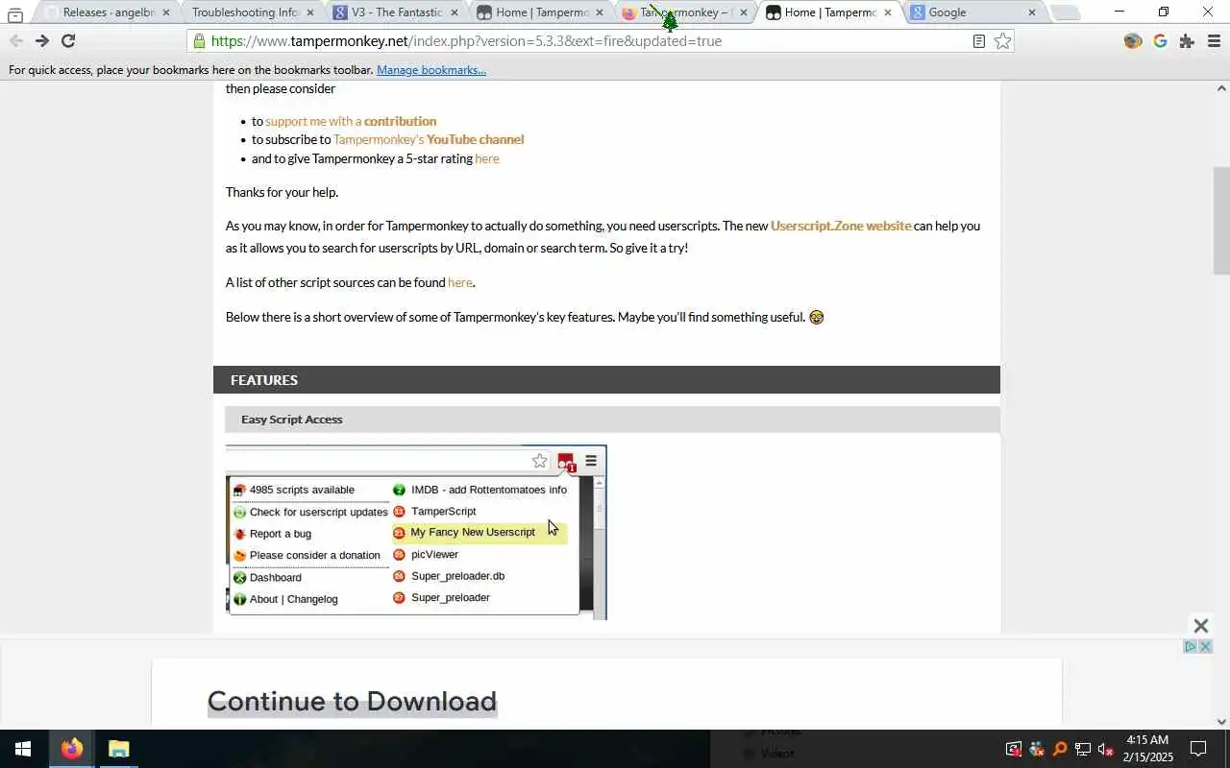
Task: Click the network tray icon
Action: coord(1083,750)
